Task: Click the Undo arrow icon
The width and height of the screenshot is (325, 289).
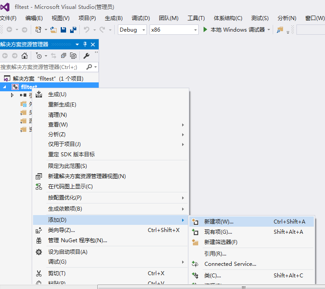Action: pyautogui.click(x=87, y=30)
